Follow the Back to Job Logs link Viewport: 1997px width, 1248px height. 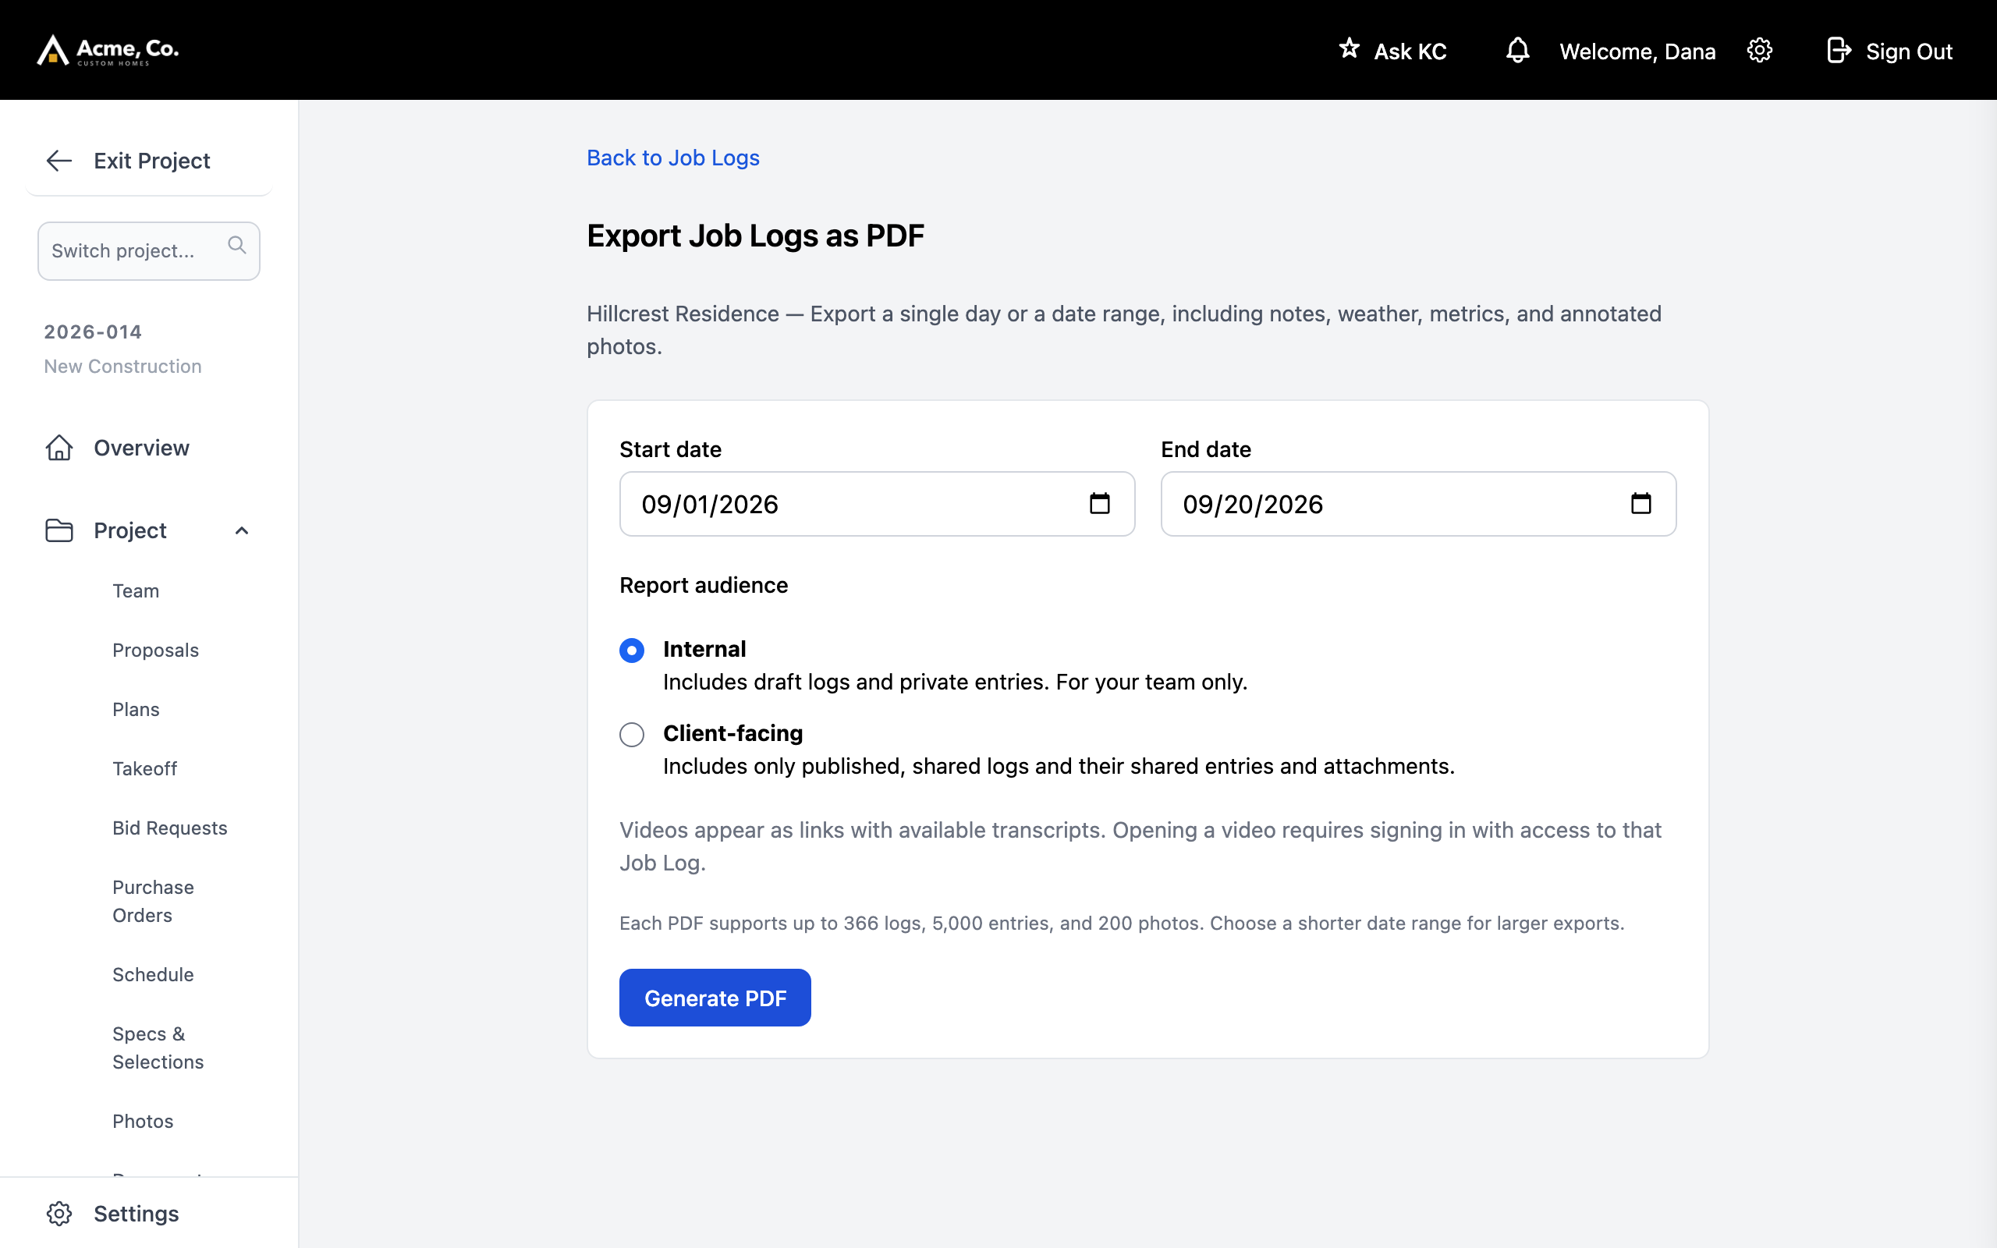coord(673,158)
